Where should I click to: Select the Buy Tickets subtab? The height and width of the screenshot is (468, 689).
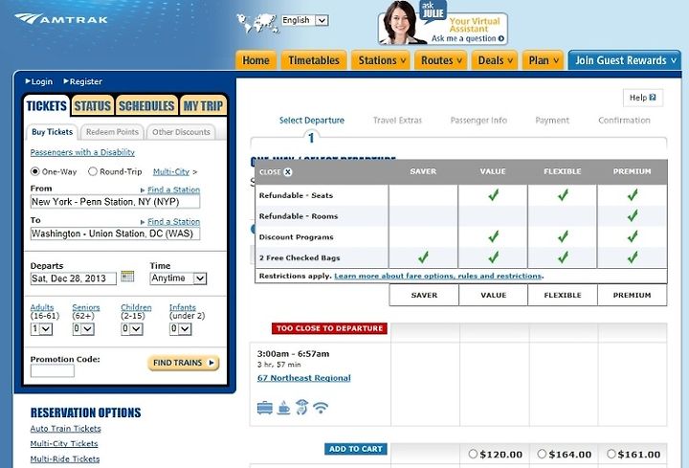click(x=52, y=132)
